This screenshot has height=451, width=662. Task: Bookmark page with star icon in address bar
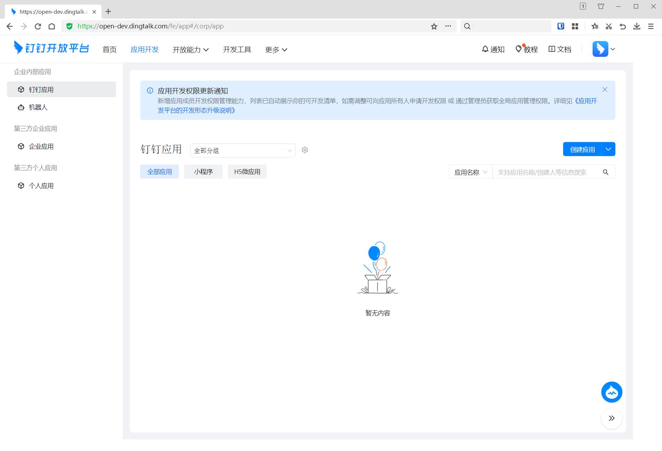coord(434,26)
